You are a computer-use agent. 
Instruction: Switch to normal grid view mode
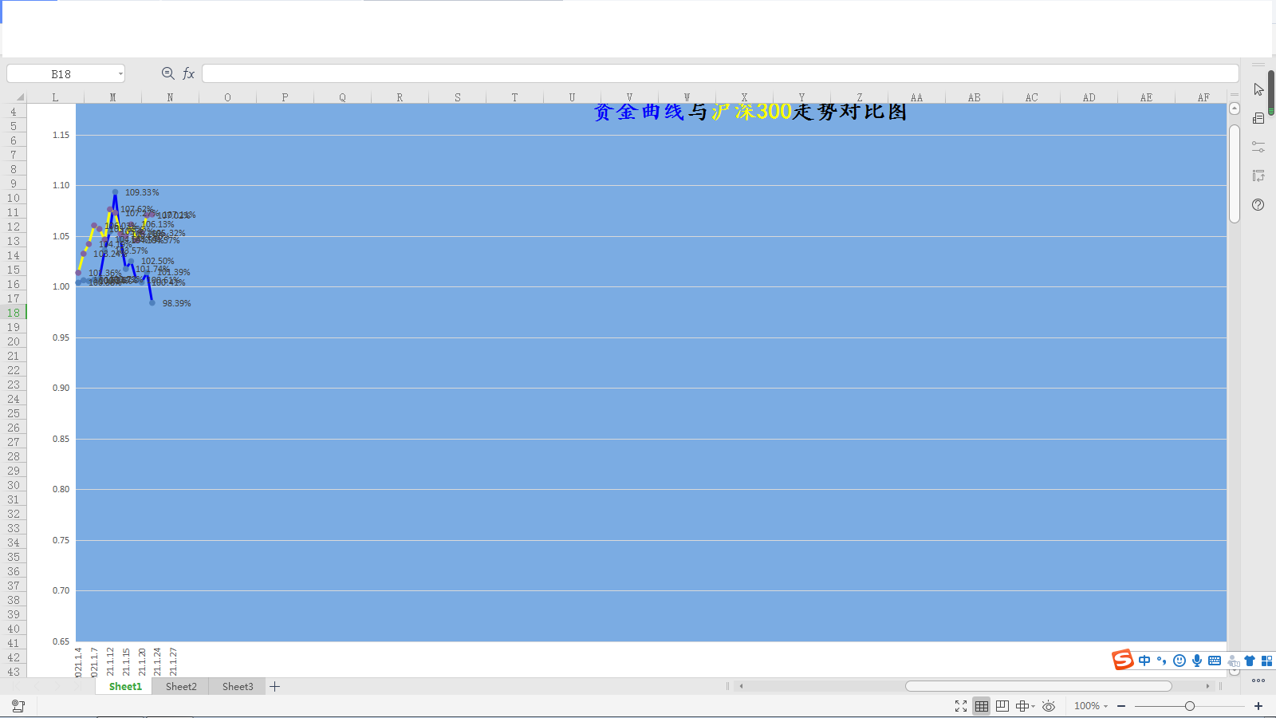(982, 706)
